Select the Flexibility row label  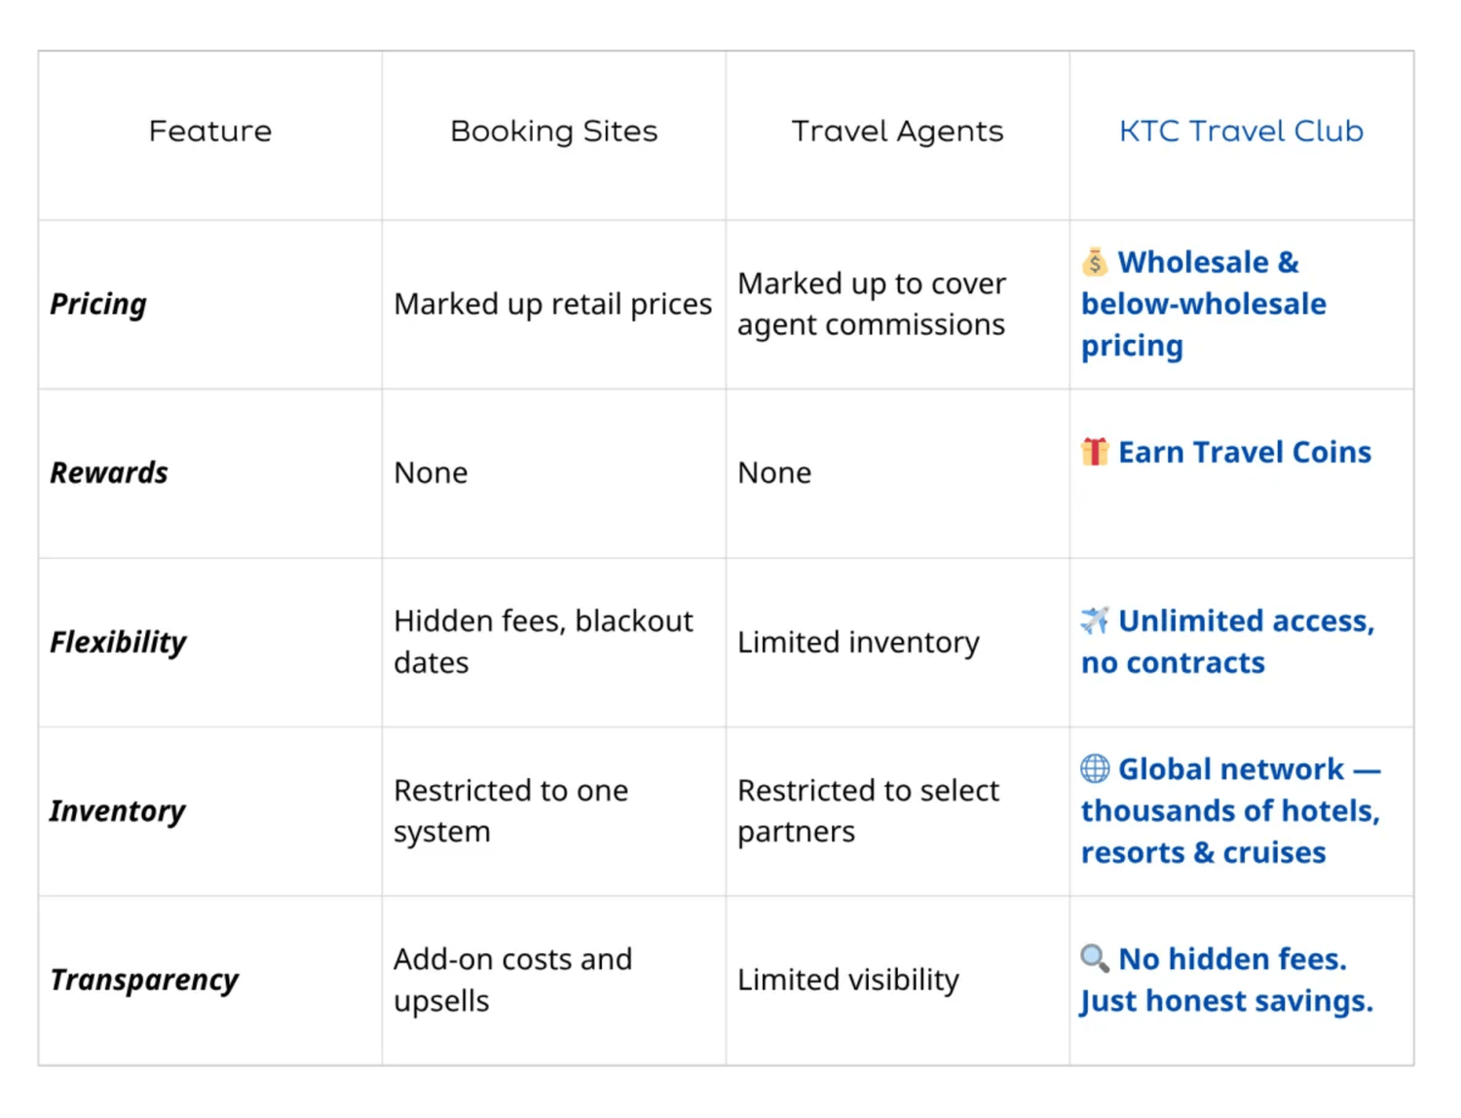(x=118, y=643)
